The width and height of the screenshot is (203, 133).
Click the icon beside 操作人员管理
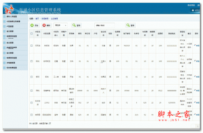[x=4, y=17]
